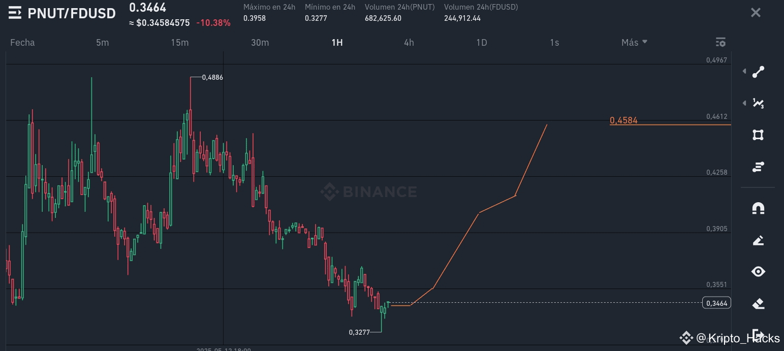Click the large 0.3464 last price

147,8
